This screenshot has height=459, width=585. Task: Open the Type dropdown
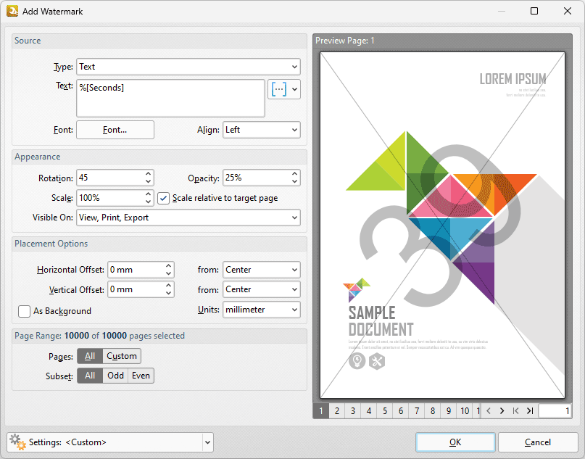(188, 67)
